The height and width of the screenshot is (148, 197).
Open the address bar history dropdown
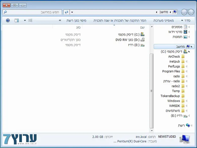pyautogui.click(x=72, y=12)
